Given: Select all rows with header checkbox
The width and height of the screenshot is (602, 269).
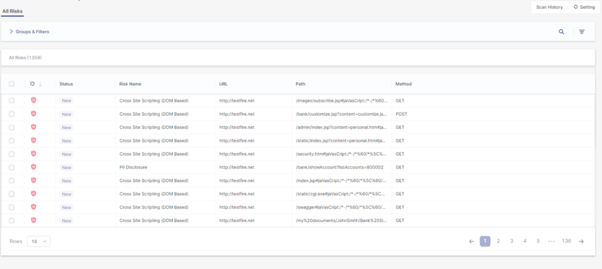Looking at the screenshot, I should (12, 83).
